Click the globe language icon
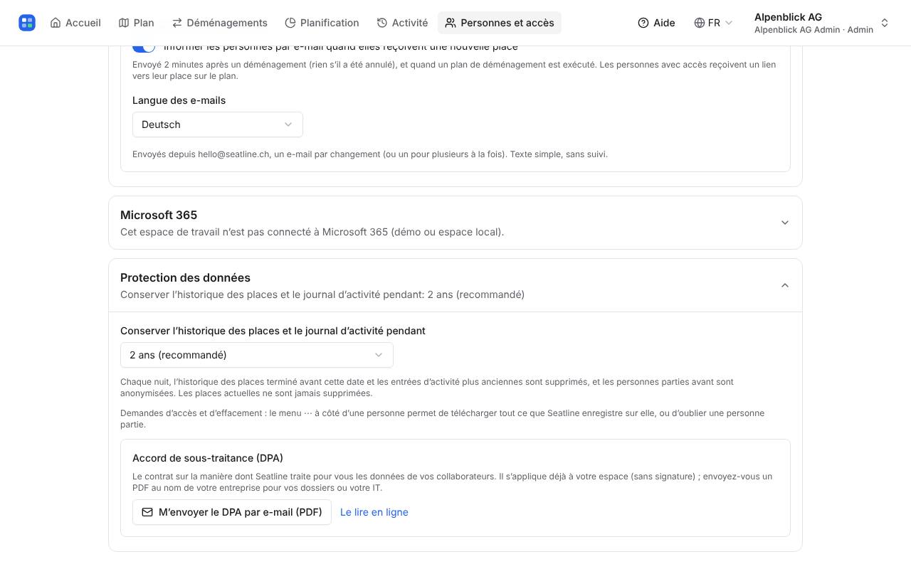This screenshot has width=911, height=569. 700,23
